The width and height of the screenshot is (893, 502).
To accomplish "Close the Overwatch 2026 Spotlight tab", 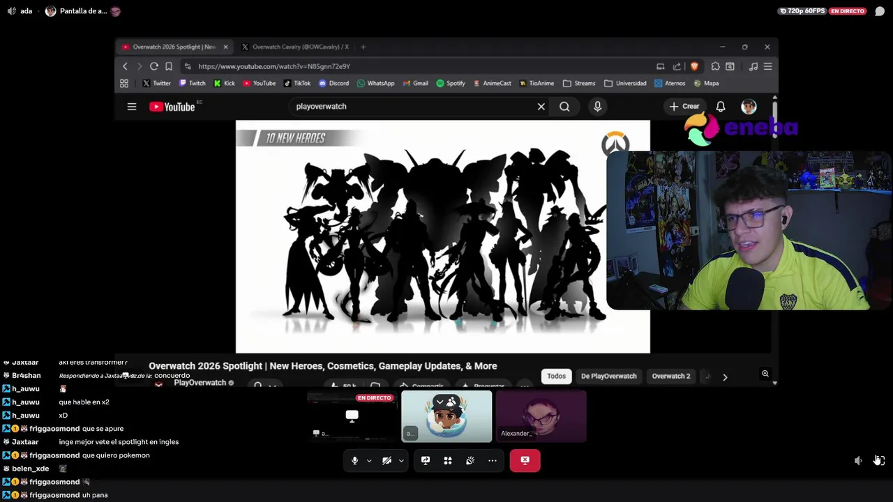I will click(225, 47).
